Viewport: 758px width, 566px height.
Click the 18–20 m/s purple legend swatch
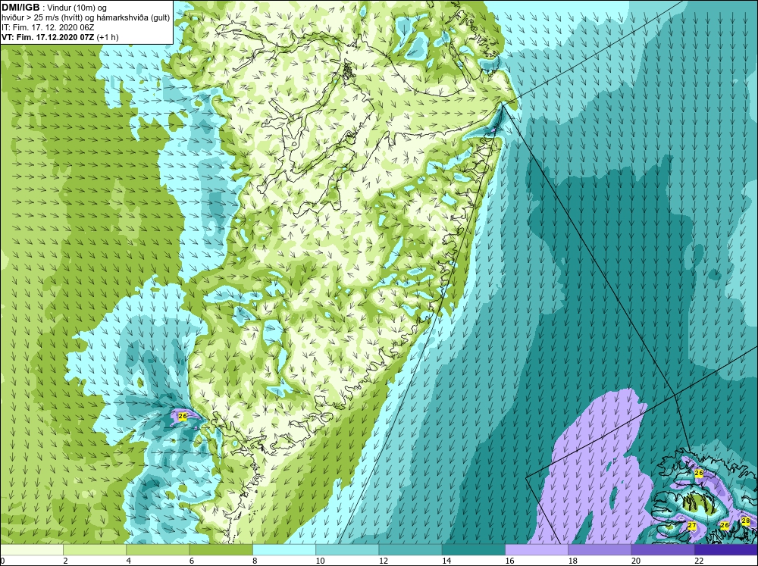point(600,549)
